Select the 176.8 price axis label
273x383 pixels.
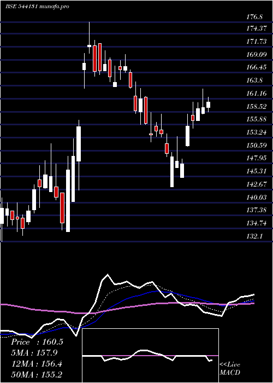tap(254, 17)
